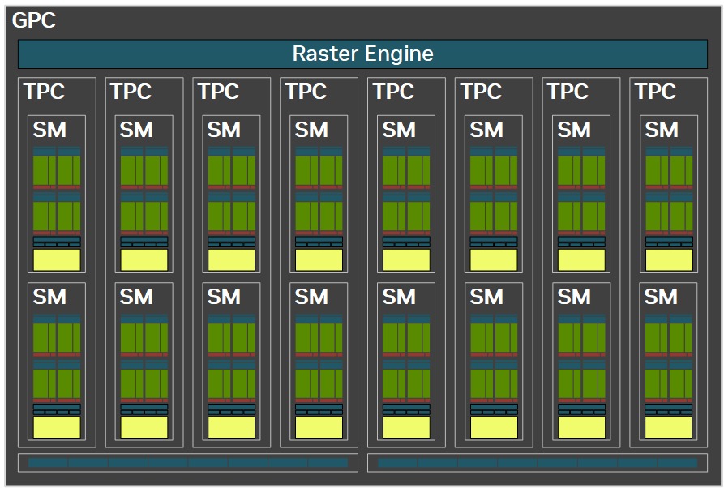Viewport: 724px width, 488px height.
Task: Click the second TPC label from the left
Action: tap(131, 92)
